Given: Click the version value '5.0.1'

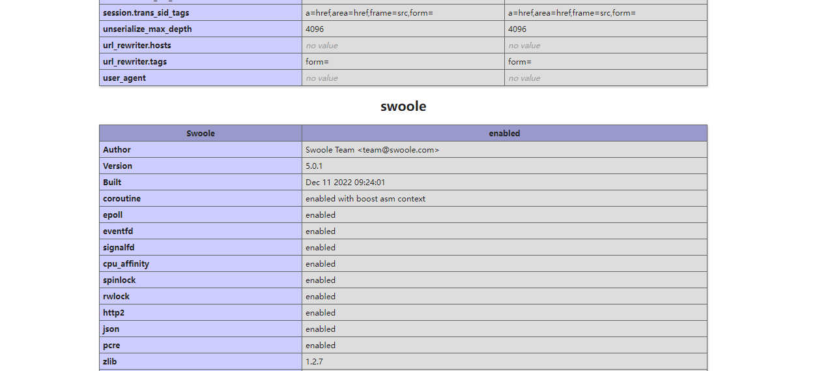Looking at the screenshot, I should 314,166.
